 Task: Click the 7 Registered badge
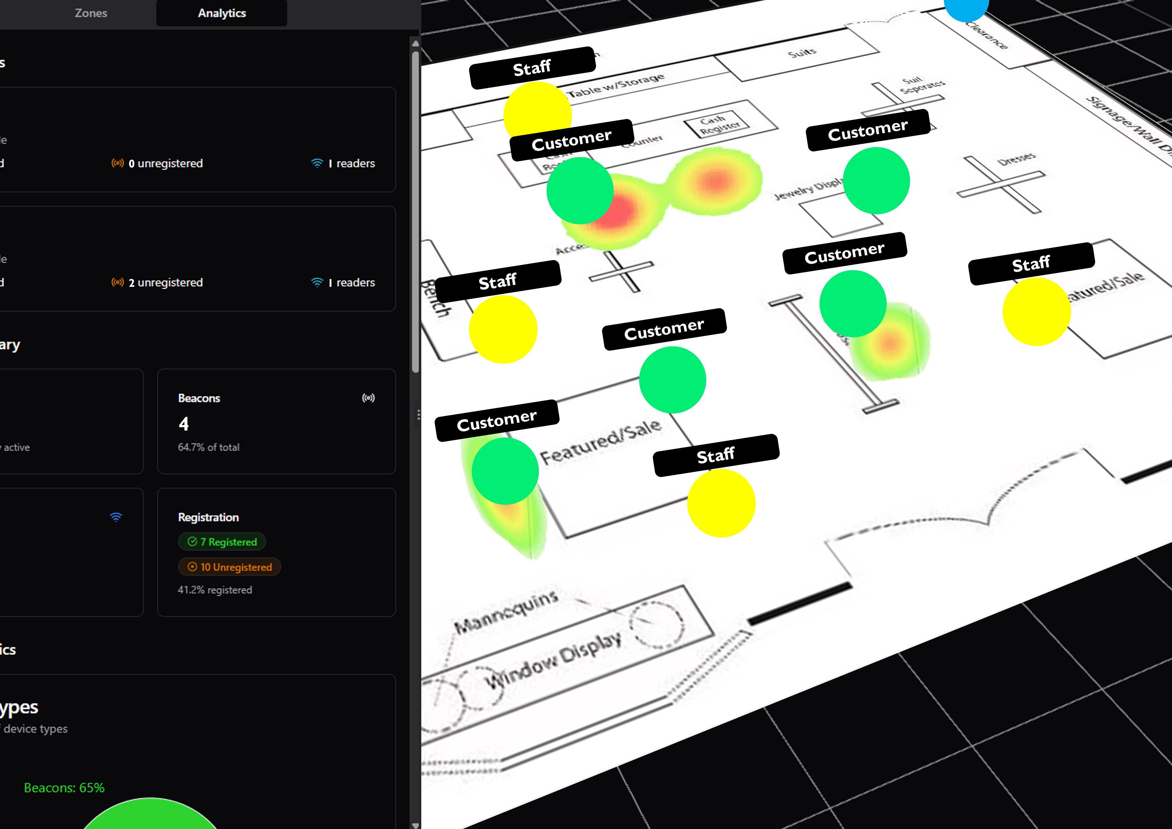(222, 542)
